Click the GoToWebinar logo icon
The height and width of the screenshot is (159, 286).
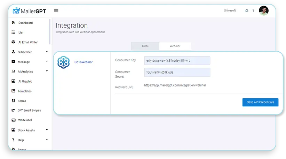pyautogui.click(x=64, y=62)
